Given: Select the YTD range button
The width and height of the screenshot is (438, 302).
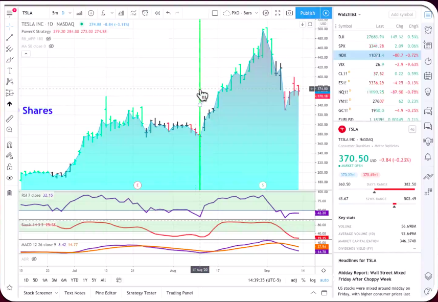Looking at the screenshot, I should [74, 280].
